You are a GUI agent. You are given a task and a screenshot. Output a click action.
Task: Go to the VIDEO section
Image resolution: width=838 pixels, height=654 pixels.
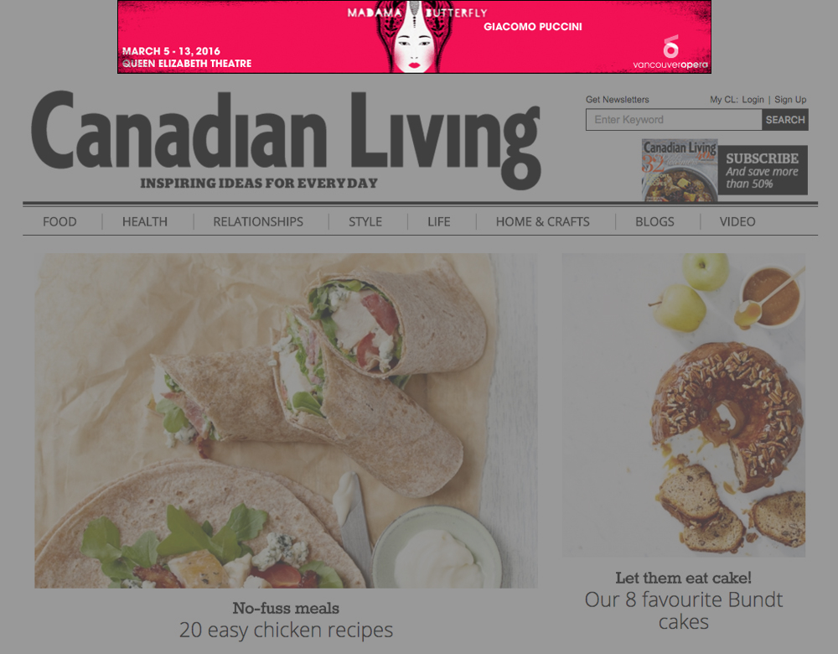click(737, 221)
